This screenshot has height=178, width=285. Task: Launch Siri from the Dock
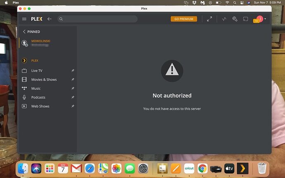(36, 169)
